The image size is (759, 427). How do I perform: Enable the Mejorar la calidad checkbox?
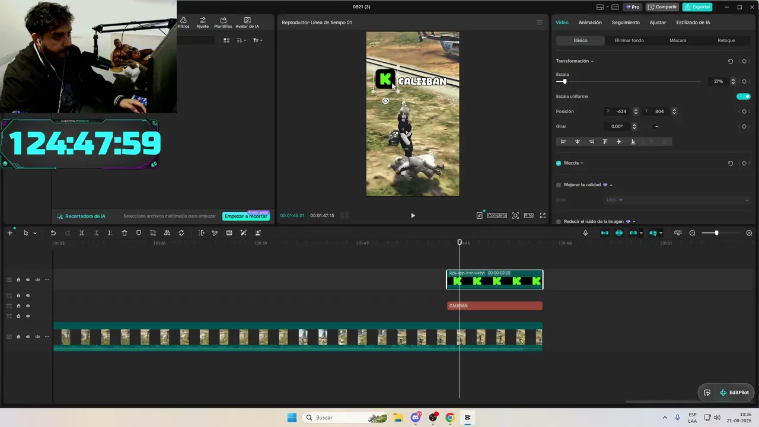click(559, 185)
